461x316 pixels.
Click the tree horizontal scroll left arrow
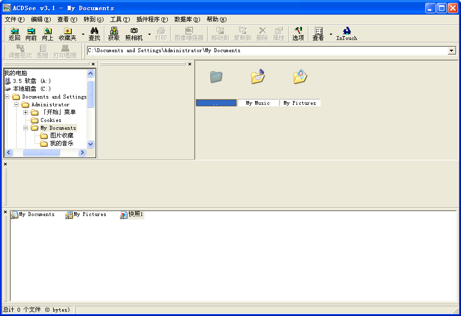tap(8, 152)
